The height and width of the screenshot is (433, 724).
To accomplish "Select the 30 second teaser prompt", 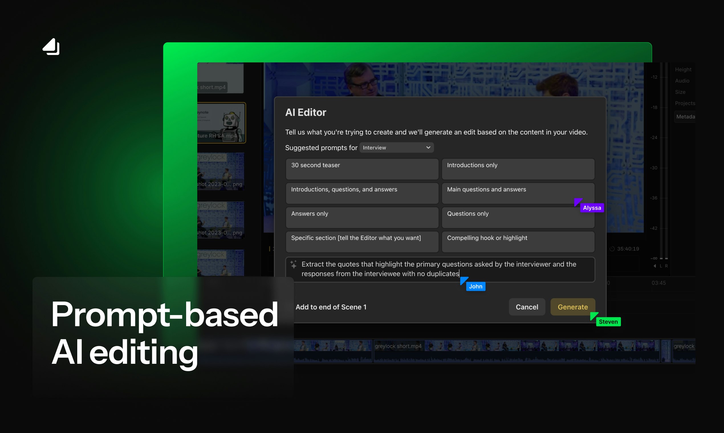I will pyautogui.click(x=362, y=169).
